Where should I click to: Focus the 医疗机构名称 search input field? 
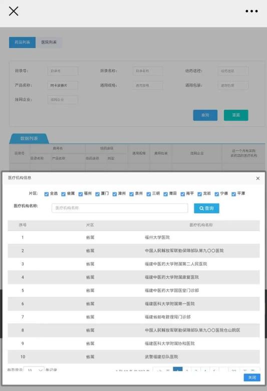tap(120, 208)
